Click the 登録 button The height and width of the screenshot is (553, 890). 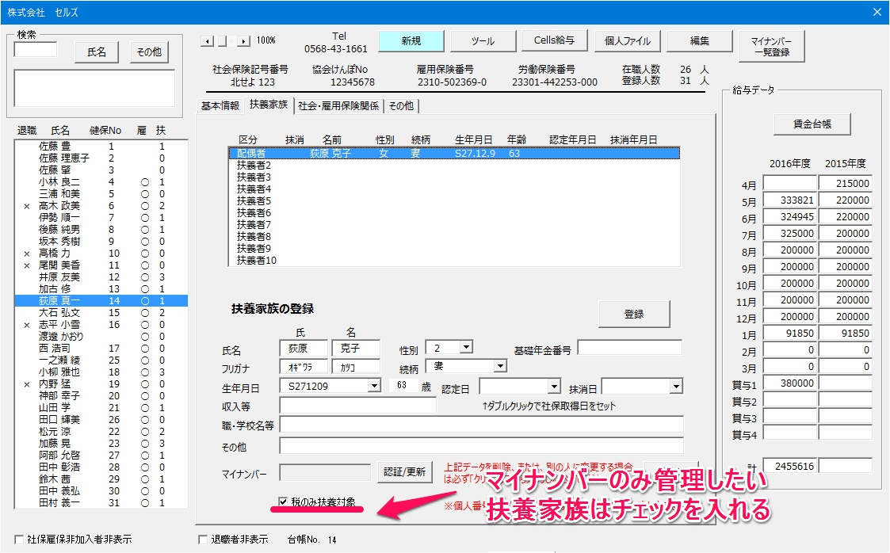point(634,315)
